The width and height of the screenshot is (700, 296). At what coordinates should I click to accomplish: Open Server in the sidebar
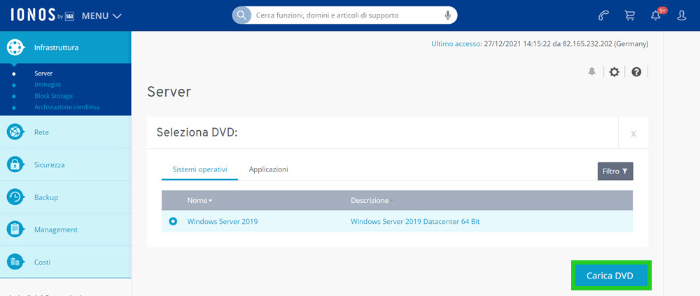pos(43,73)
